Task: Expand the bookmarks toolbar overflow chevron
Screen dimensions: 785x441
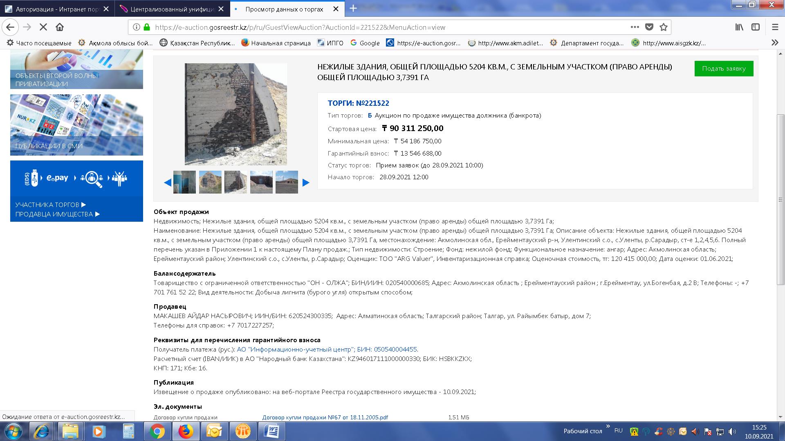Action: (774, 42)
